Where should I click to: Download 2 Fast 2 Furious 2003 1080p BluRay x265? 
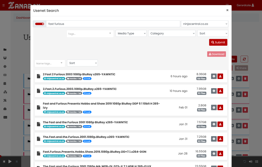[220, 76]
